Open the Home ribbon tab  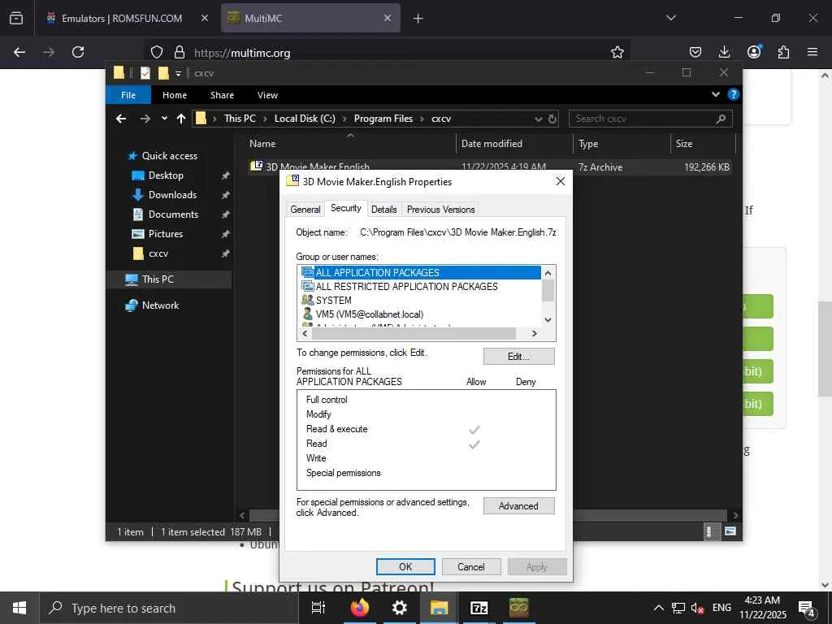(x=175, y=95)
